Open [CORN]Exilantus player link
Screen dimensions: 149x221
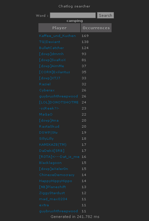[55, 72]
